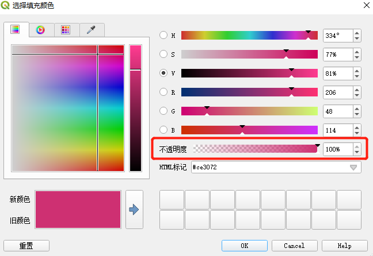Click the opacity checkered slider
Image resolution: width=373 pixels, height=256 pixels.
(x=255, y=149)
